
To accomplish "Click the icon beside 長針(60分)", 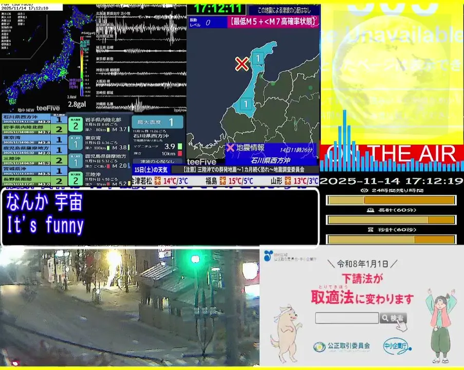I will click(370, 210).
